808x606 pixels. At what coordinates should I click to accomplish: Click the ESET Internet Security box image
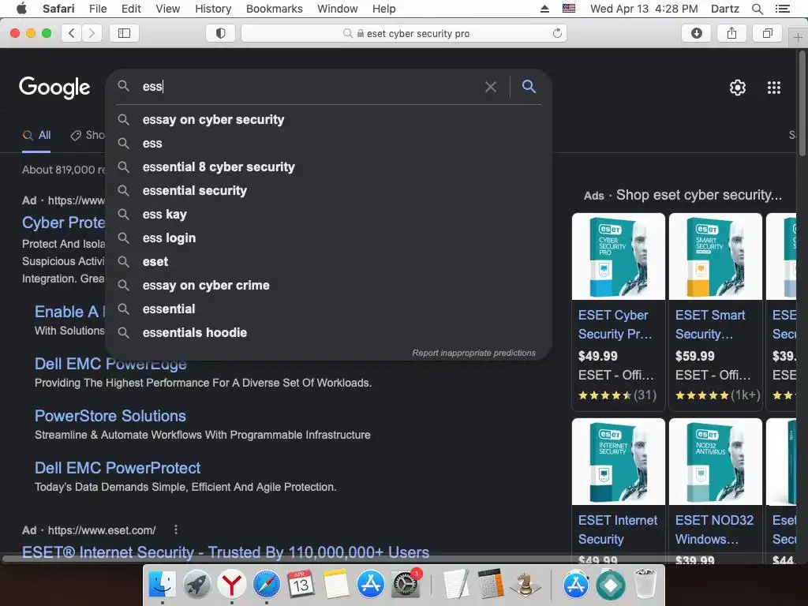(619, 462)
